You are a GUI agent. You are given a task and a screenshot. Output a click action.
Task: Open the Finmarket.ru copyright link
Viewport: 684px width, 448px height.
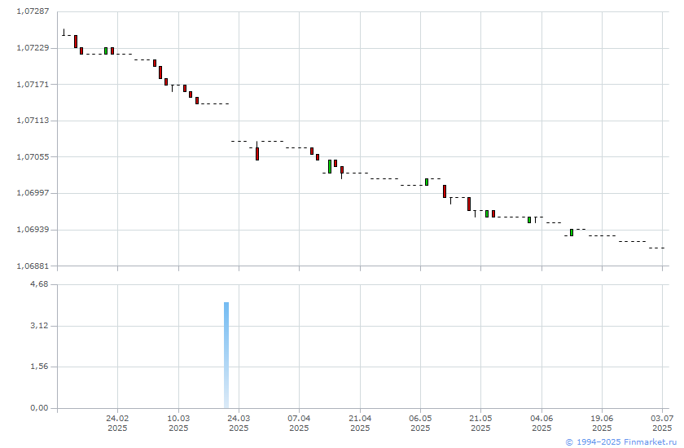coord(621,442)
